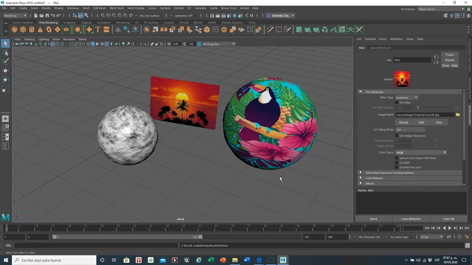Click the SVG import shelf icon
472x265 pixels.
(x=106, y=29)
